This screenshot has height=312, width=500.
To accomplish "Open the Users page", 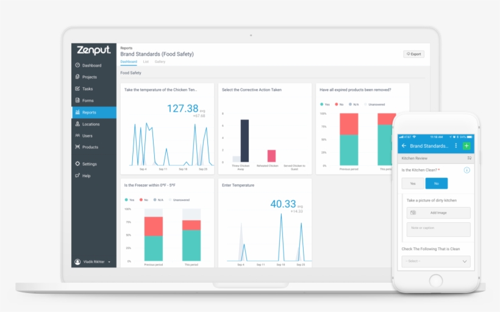I will (x=87, y=136).
